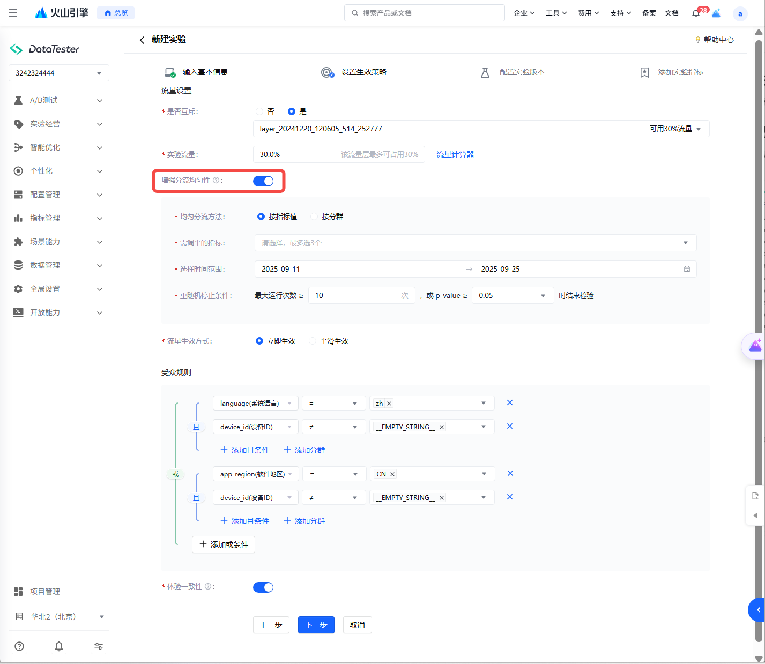Screen dimensions: 765x664
Task: Expand the A/B测试 sidebar menu
Action: coord(59,100)
